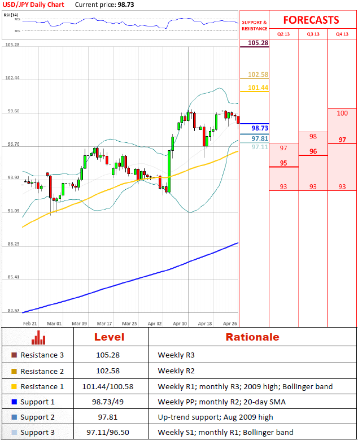Click the FORECASTS heading

pyautogui.click(x=311, y=20)
